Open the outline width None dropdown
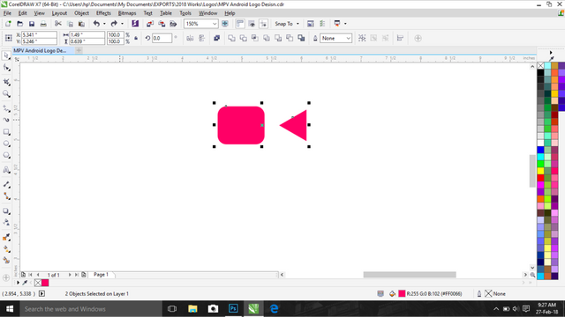This screenshot has width=565, height=317. (x=348, y=38)
